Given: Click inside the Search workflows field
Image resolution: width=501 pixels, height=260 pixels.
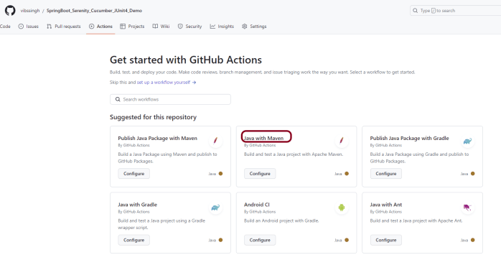Looking at the screenshot, I should [170, 99].
